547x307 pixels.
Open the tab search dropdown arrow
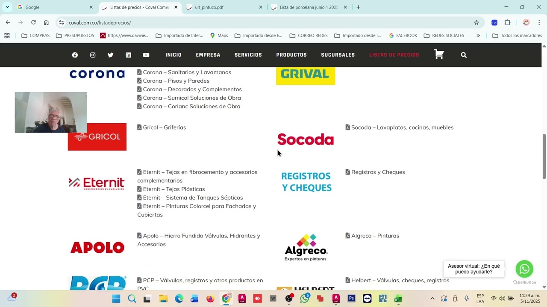coord(7,7)
